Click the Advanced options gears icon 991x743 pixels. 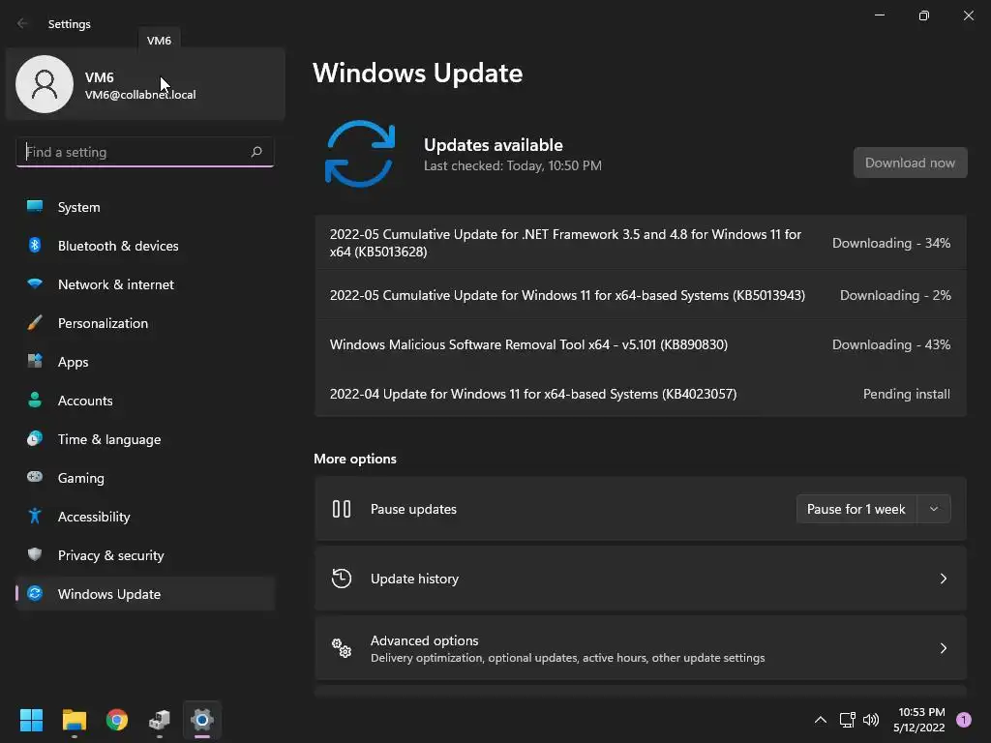coord(342,647)
